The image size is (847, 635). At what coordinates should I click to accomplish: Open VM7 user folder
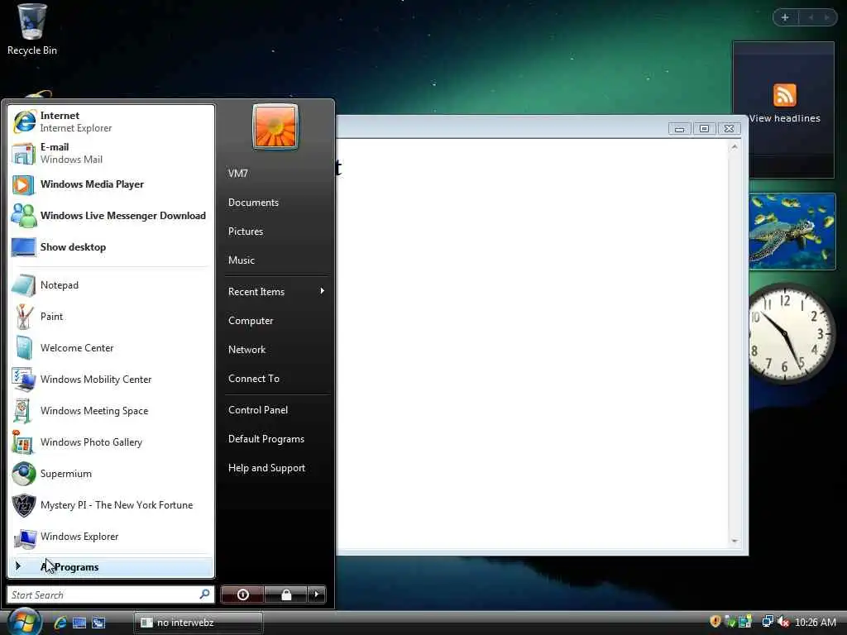tap(276, 174)
